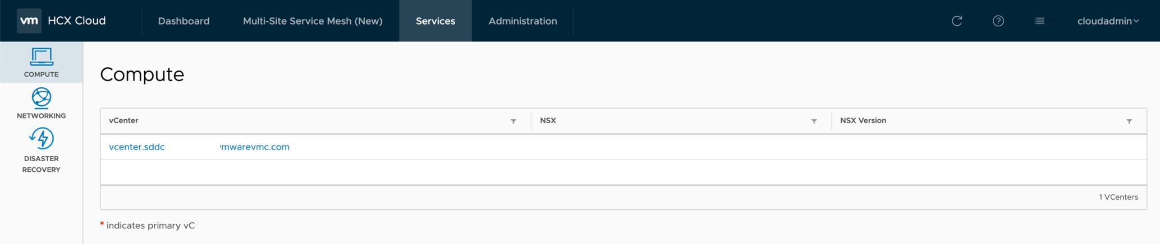This screenshot has height=244, width=1160.
Task: Open the help question mark icon
Action: (998, 21)
